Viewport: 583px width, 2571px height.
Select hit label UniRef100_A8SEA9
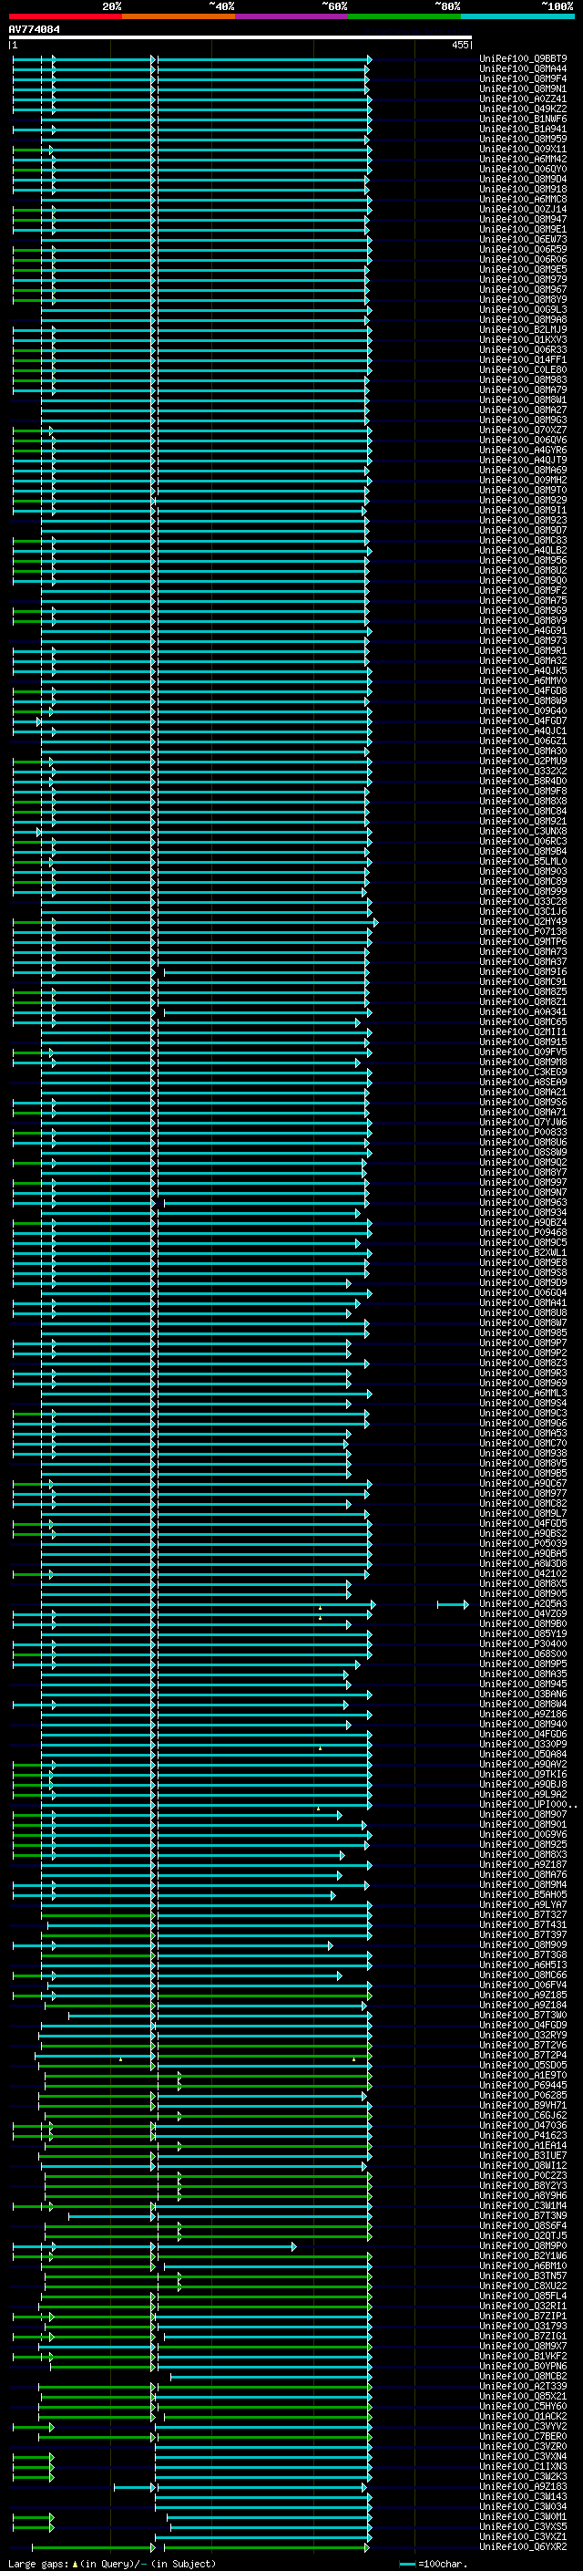(x=523, y=1082)
